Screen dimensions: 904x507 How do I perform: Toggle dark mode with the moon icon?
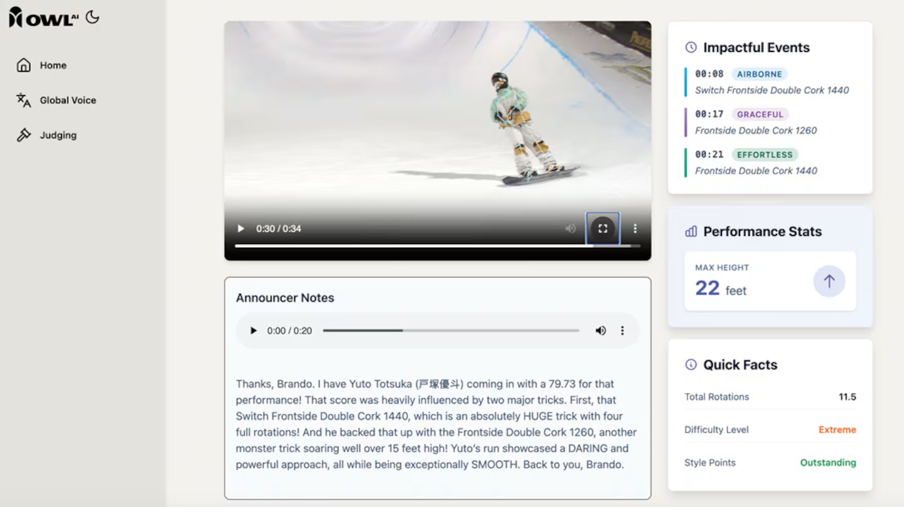coord(92,17)
